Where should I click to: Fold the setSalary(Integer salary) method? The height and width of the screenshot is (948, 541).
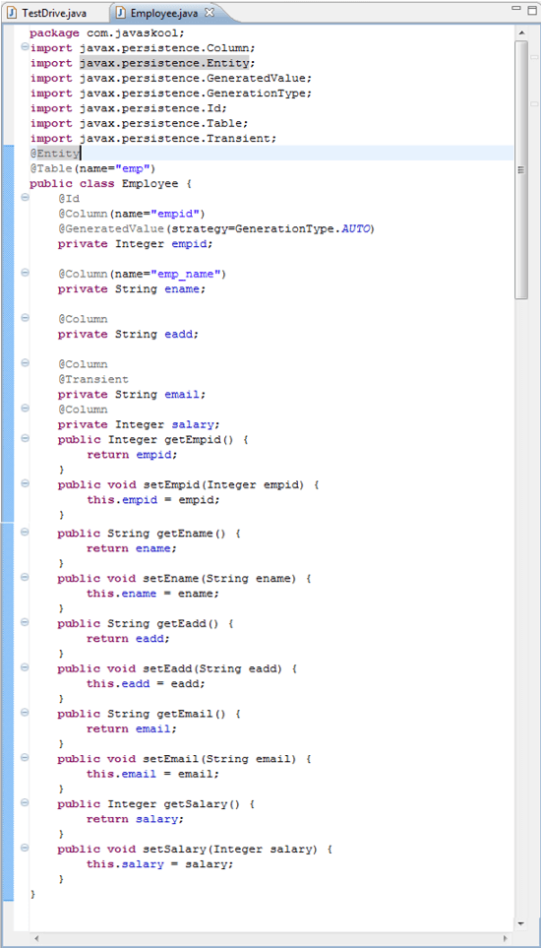[25, 849]
